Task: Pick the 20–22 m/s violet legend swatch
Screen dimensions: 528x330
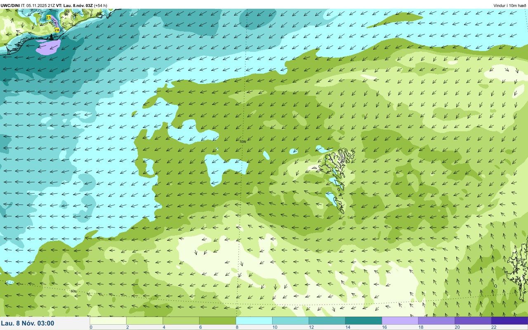Action: click(x=473, y=321)
